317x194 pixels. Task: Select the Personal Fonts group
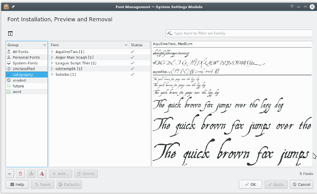tap(26, 58)
